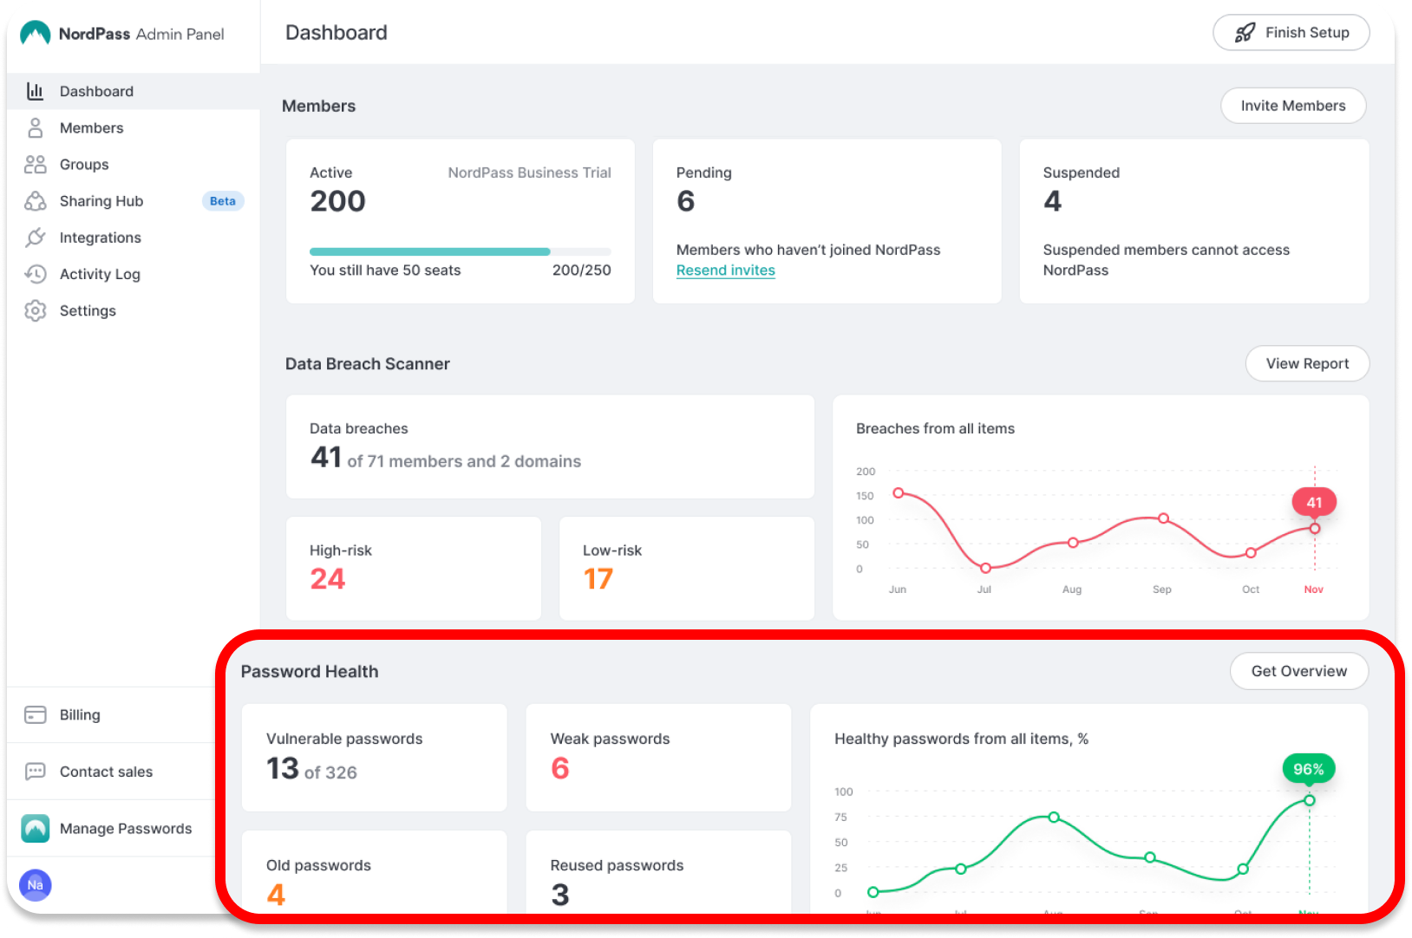Viewport: 1412px width, 938px height.
Task: Click the Get Overview button
Action: point(1299,671)
